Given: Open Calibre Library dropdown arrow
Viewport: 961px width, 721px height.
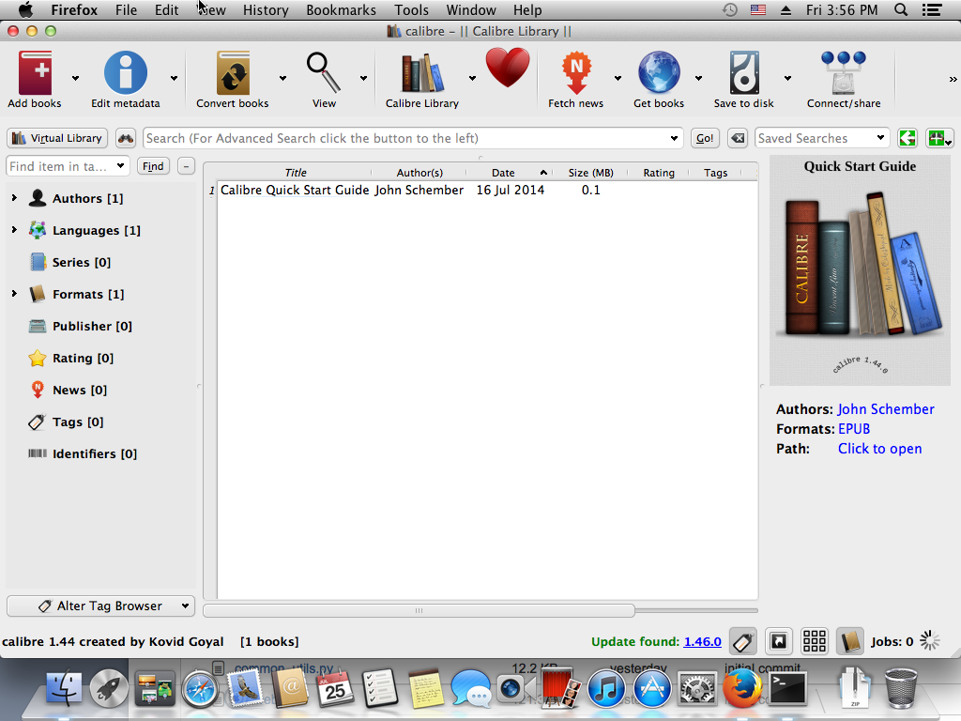Looking at the screenshot, I should tap(472, 78).
